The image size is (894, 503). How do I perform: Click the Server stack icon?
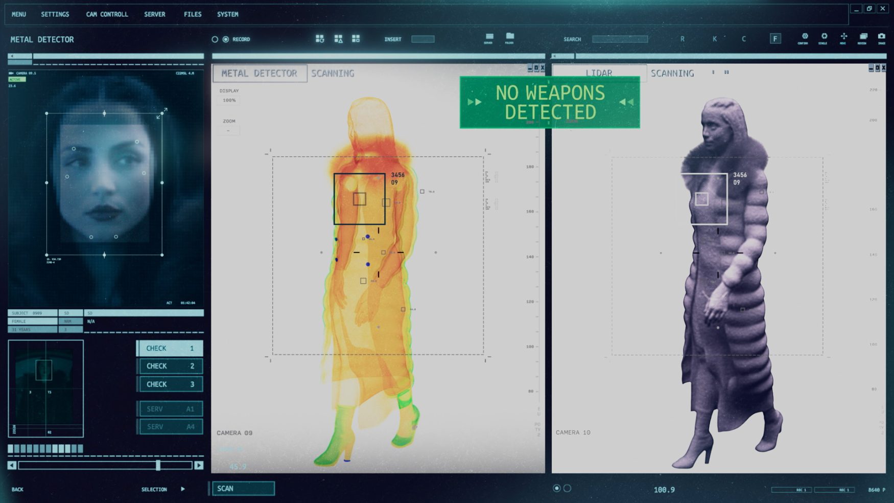(489, 37)
